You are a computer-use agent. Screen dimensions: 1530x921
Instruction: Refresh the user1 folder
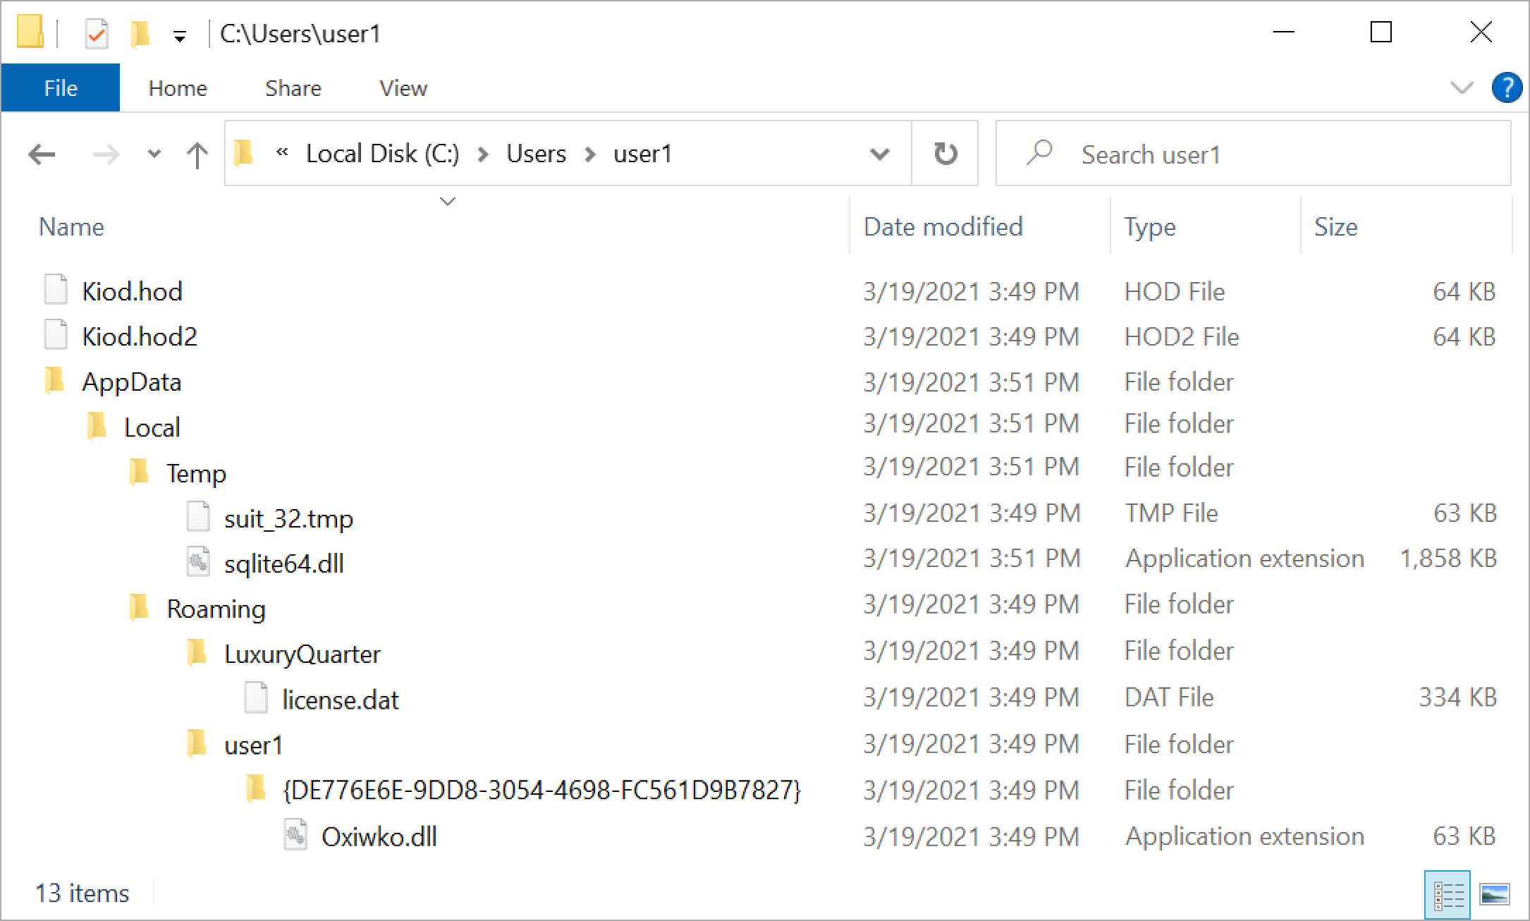[x=945, y=154]
